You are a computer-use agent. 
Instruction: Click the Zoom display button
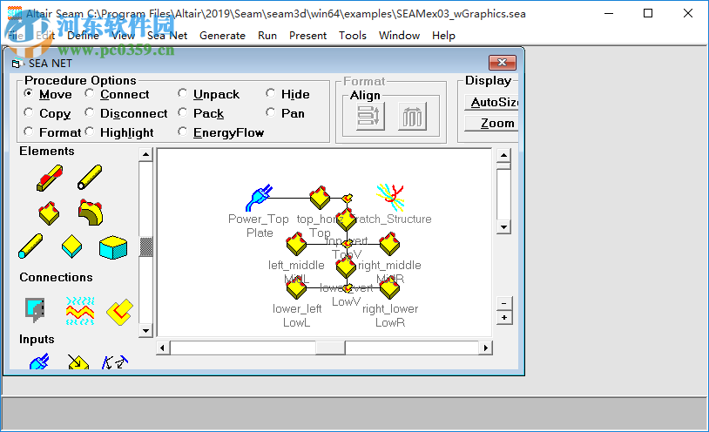click(x=491, y=123)
